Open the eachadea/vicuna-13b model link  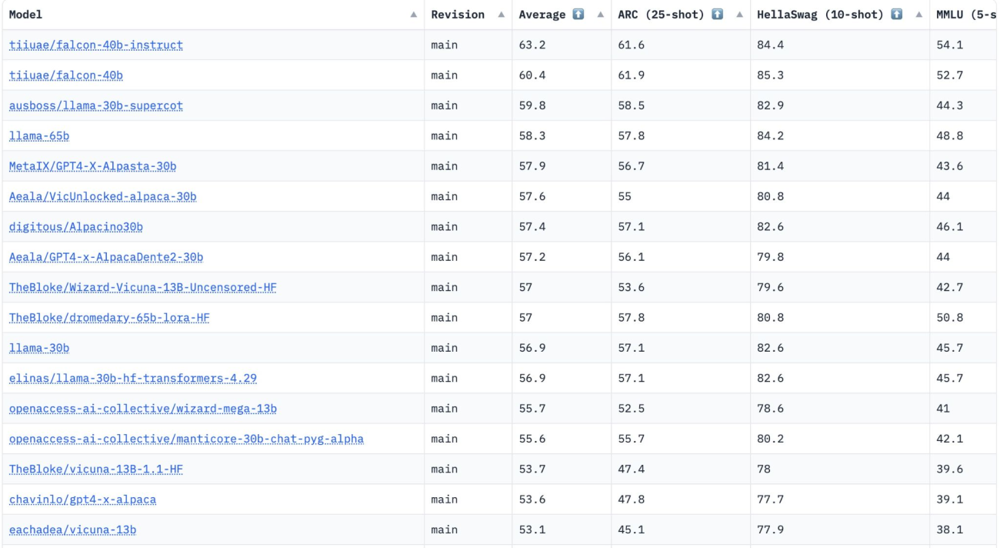pos(73,530)
